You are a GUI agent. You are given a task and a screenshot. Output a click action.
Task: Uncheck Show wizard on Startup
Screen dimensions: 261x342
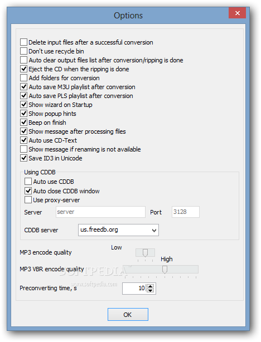point(23,105)
